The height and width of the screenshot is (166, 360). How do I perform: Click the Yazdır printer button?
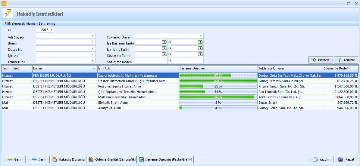(321, 159)
